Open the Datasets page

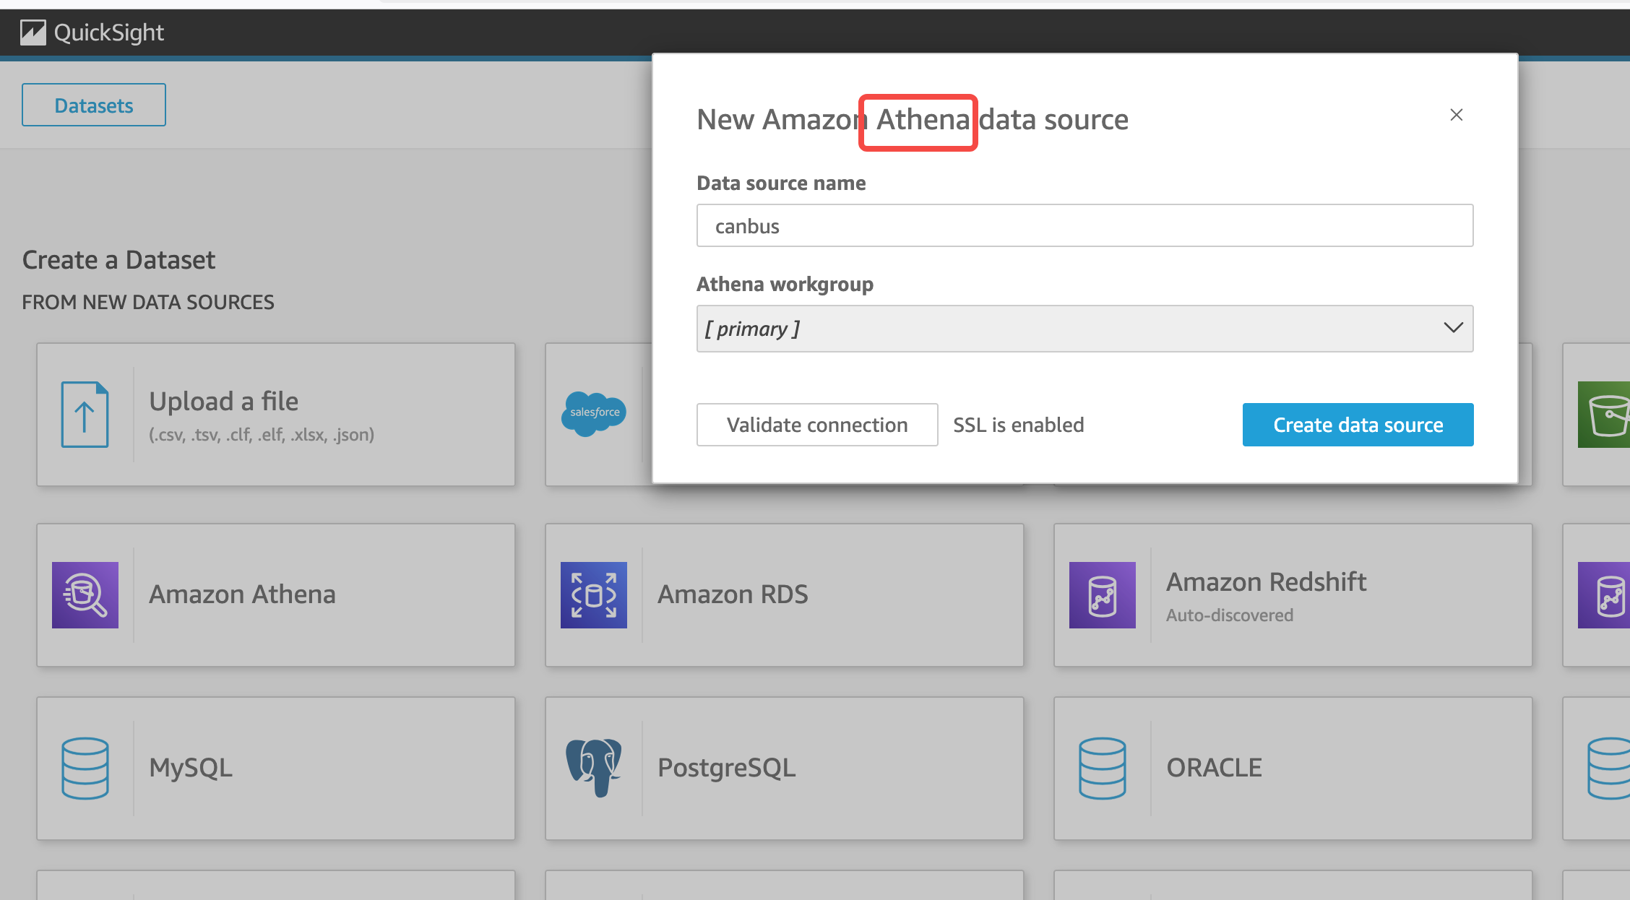coord(94,105)
